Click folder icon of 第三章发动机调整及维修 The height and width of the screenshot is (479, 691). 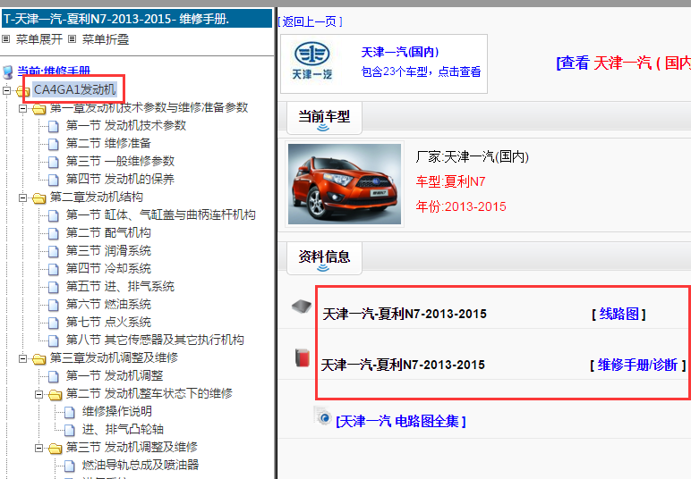tap(38, 359)
